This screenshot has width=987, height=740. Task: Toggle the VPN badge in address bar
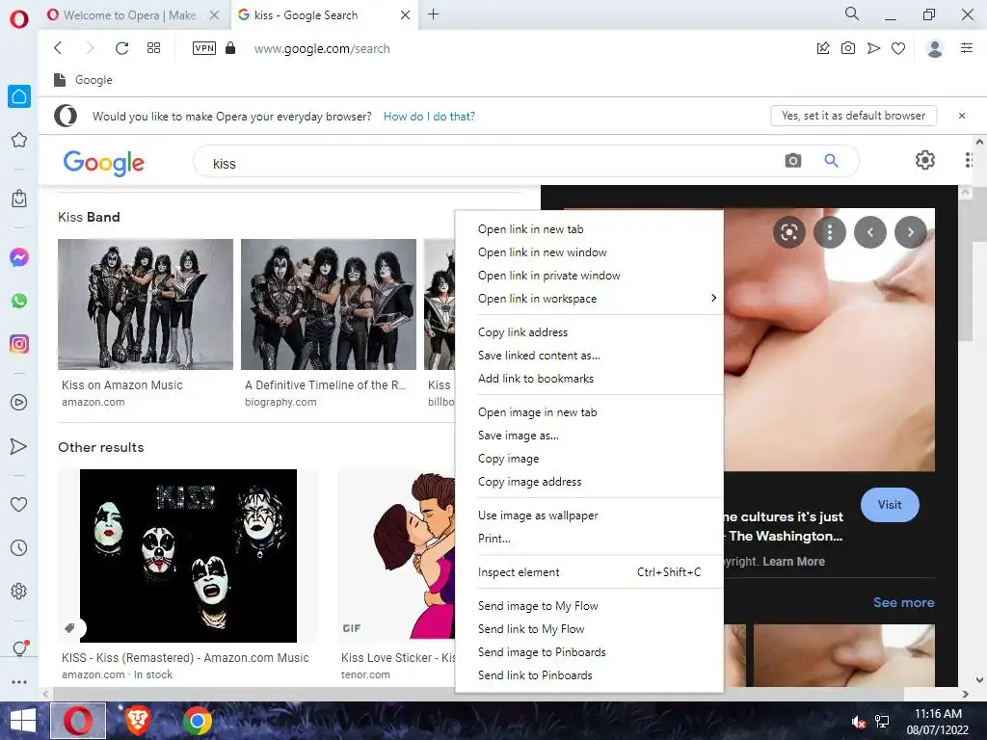(x=204, y=48)
